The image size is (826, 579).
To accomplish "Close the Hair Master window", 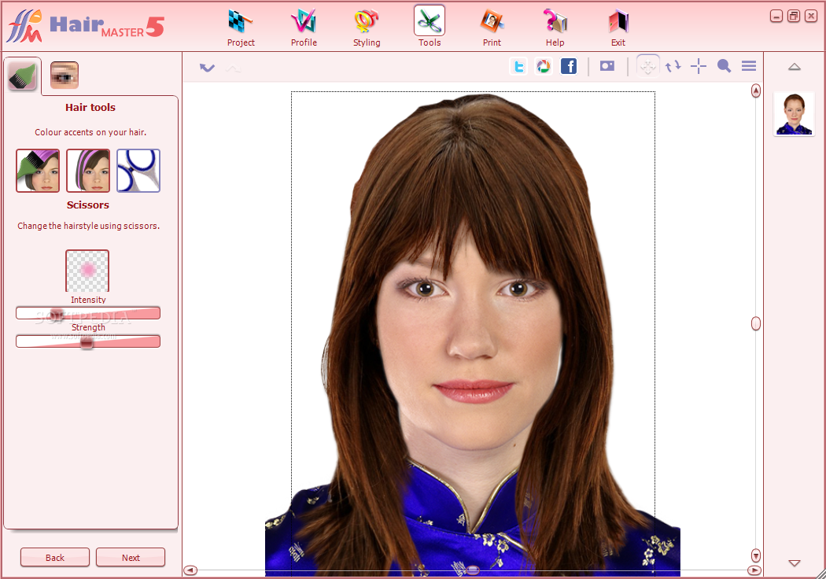I will coord(811,17).
